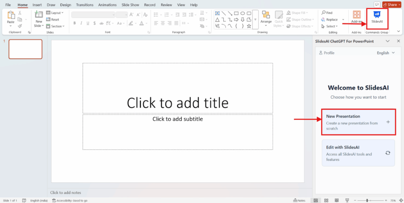Switch to Slide Sorter view in status bar
This screenshot has height=203, width=404.
tap(326, 200)
